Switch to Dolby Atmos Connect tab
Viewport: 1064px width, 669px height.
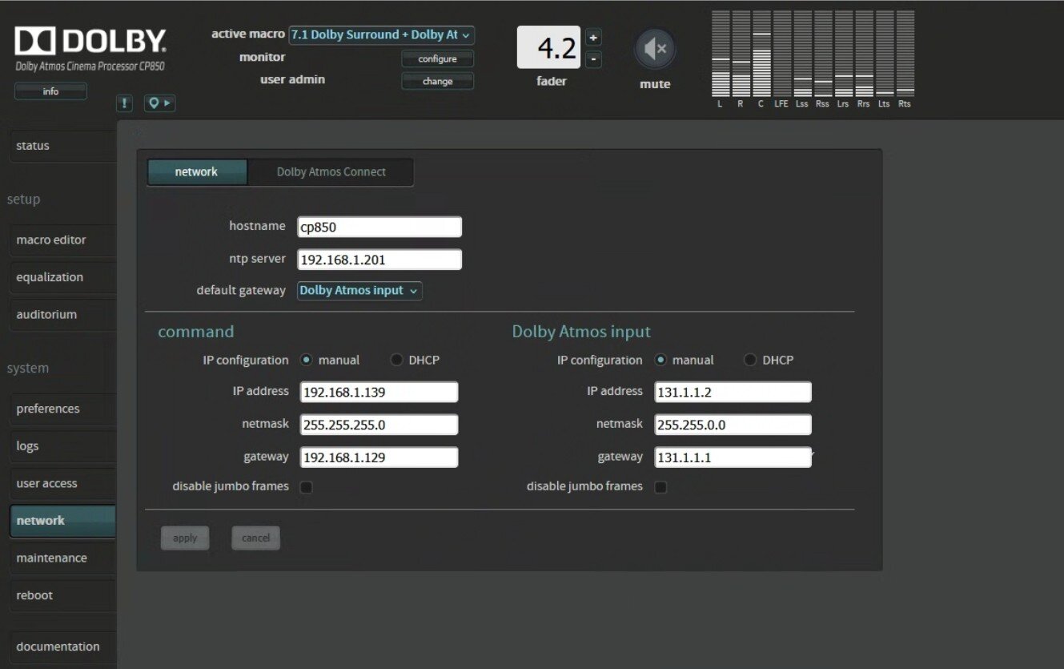[x=331, y=172]
